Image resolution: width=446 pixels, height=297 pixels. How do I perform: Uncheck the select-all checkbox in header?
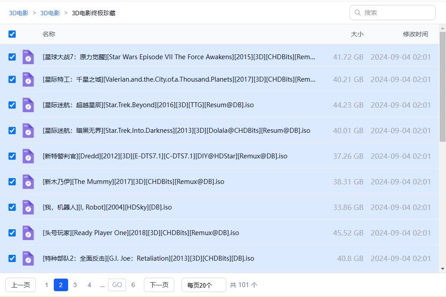[12, 34]
